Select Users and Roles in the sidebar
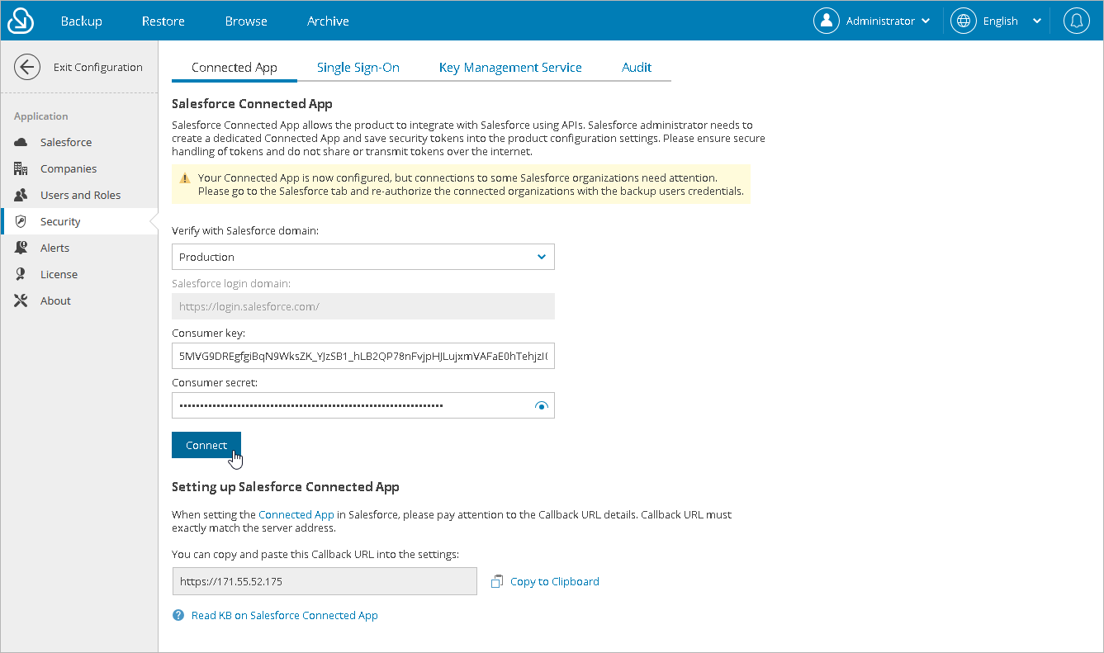This screenshot has width=1104, height=653. click(x=79, y=195)
